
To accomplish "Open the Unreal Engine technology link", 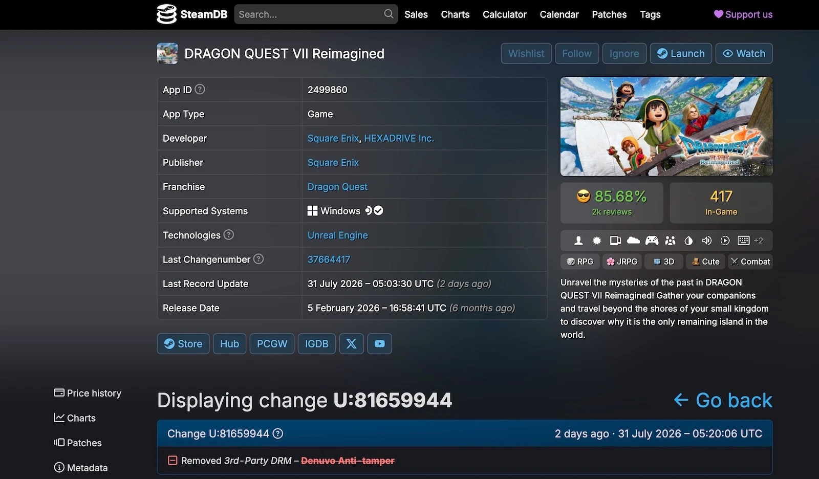I will (x=338, y=235).
